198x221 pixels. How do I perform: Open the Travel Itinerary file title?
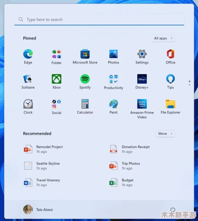click(48, 180)
